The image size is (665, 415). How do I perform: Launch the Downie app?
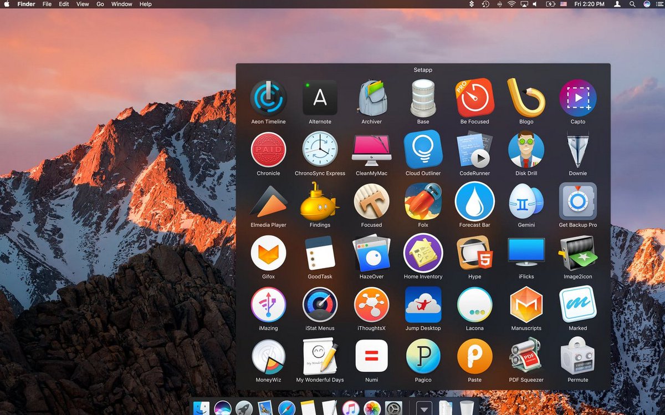pyautogui.click(x=577, y=149)
